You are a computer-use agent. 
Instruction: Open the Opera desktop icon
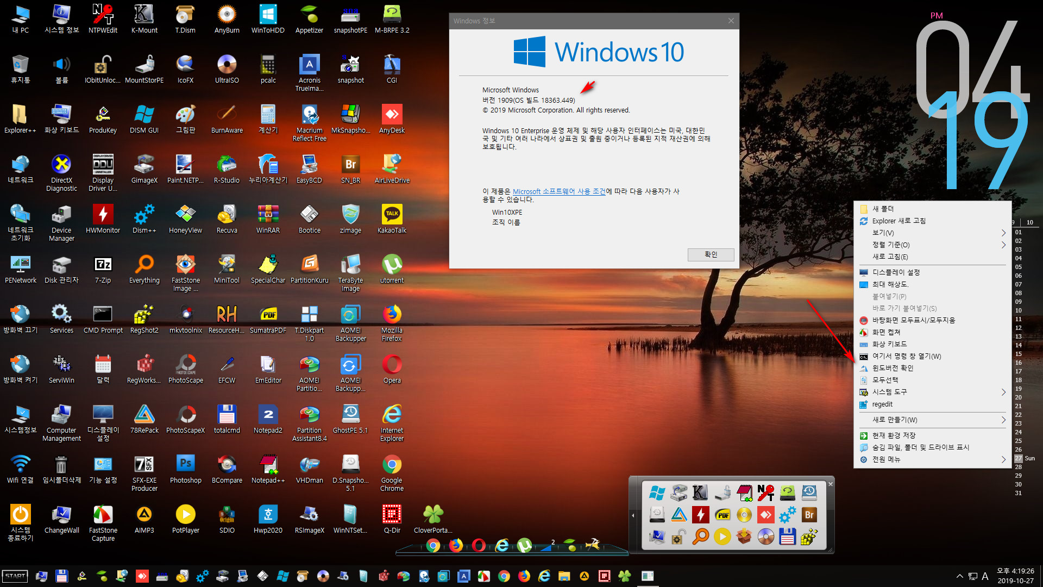point(392,369)
